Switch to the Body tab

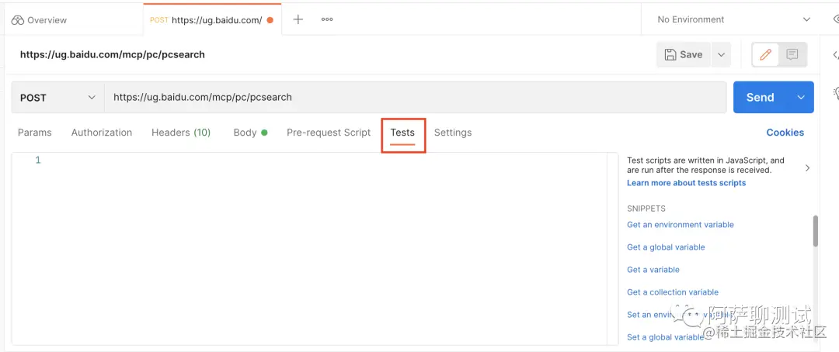[x=250, y=133]
